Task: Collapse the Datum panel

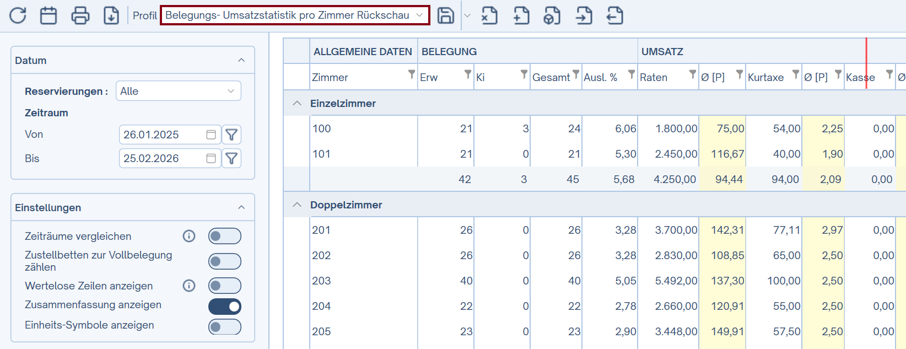Action: tap(241, 60)
